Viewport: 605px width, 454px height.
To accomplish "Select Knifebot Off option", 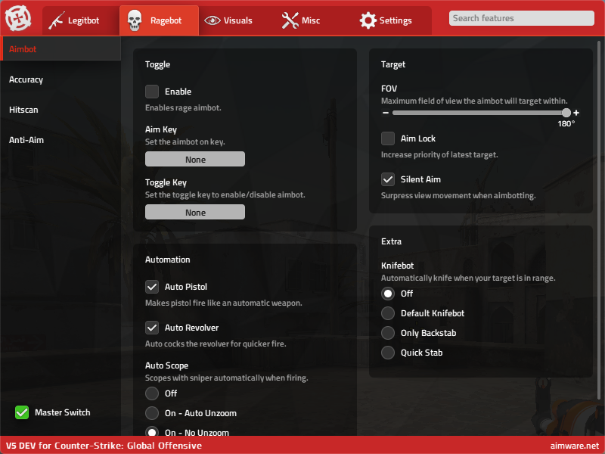I will pos(388,294).
